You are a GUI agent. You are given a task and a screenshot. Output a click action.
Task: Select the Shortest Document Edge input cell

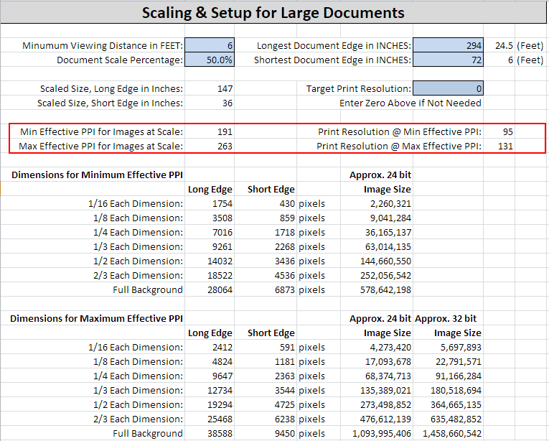[x=448, y=60]
